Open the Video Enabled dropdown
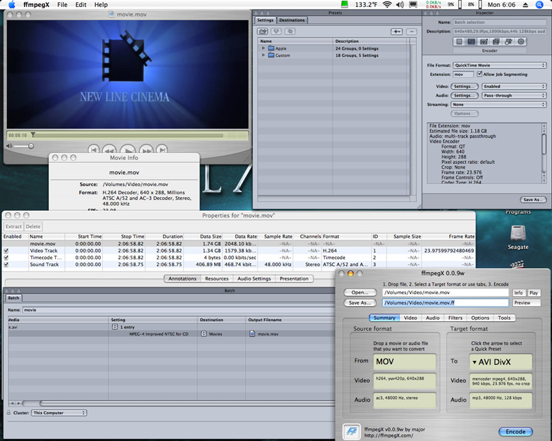The width and height of the screenshot is (552, 441). [x=514, y=86]
